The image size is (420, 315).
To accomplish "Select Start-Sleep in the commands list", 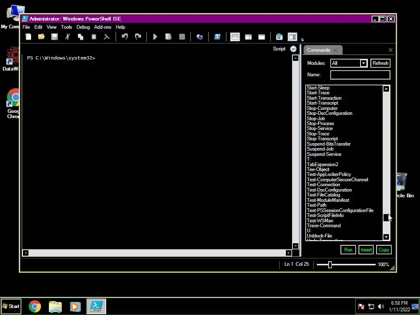I will click(x=318, y=88).
